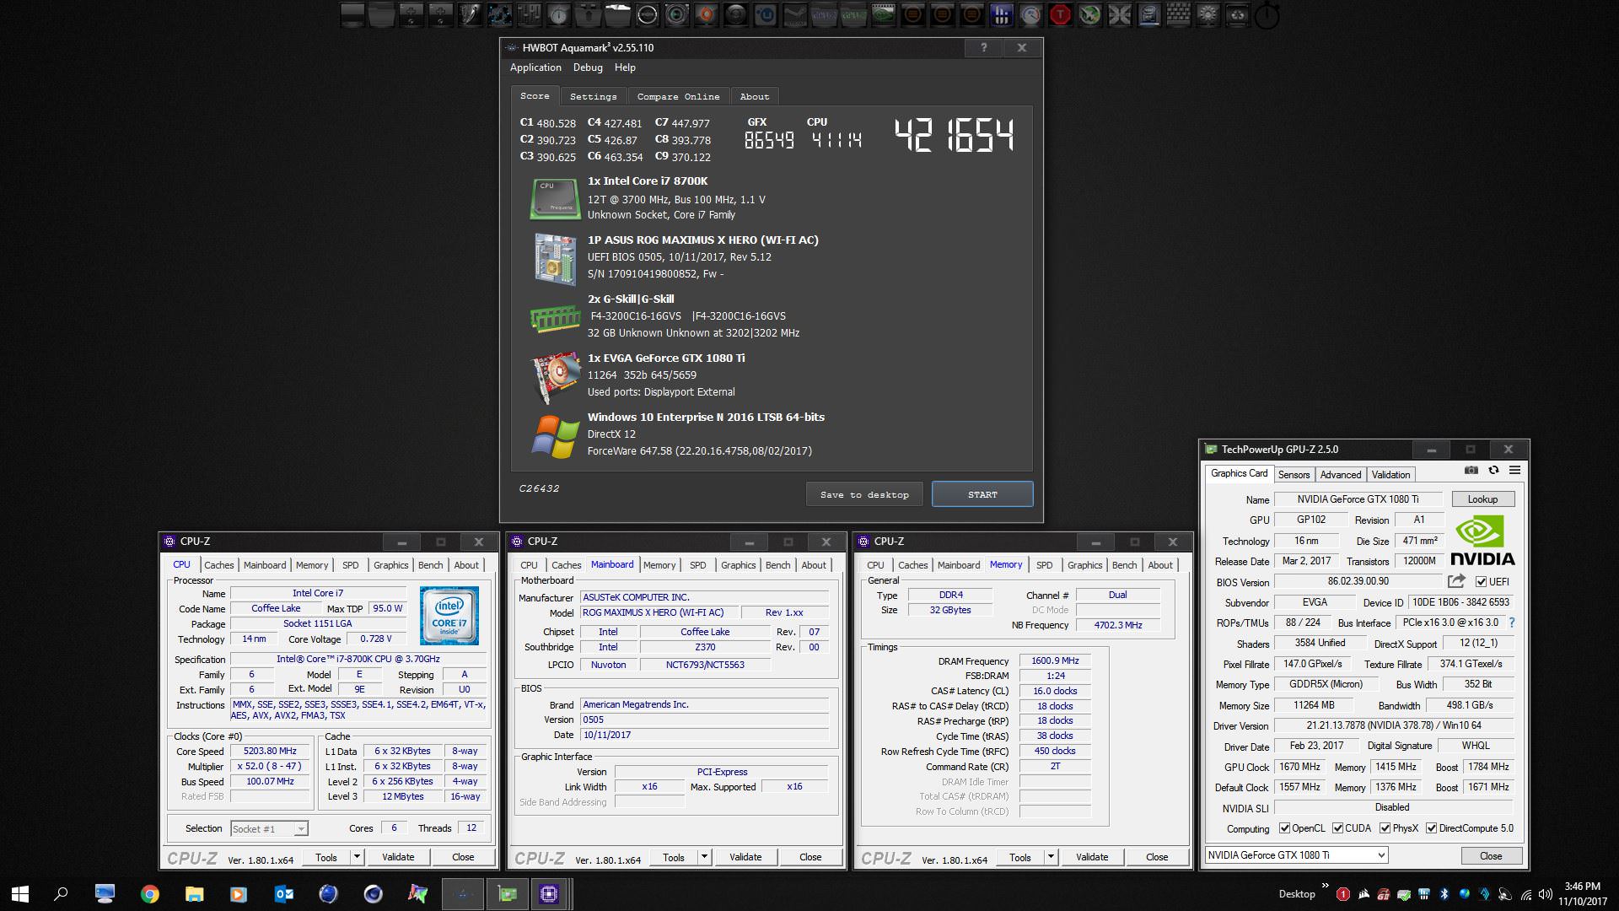
Task: Launch Google Chrome from taskbar
Action: point(150,894)
